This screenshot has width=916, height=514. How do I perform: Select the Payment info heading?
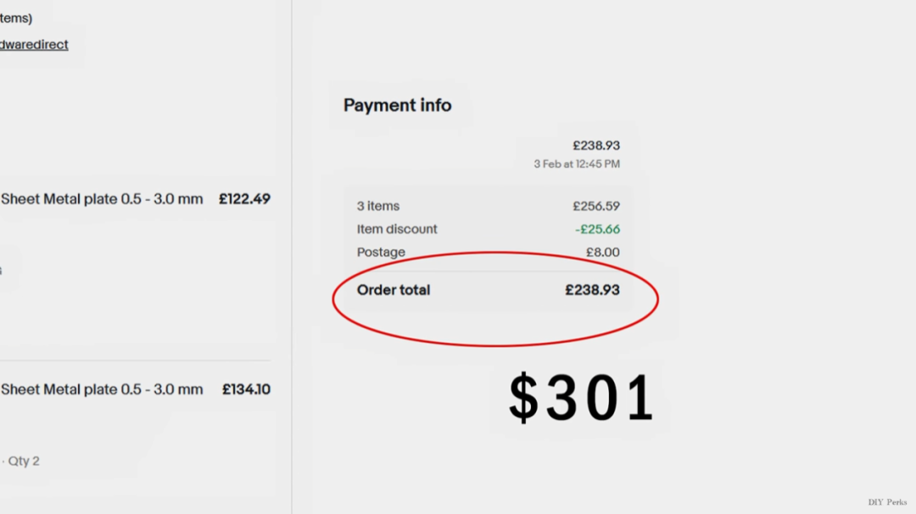point(397,105)
